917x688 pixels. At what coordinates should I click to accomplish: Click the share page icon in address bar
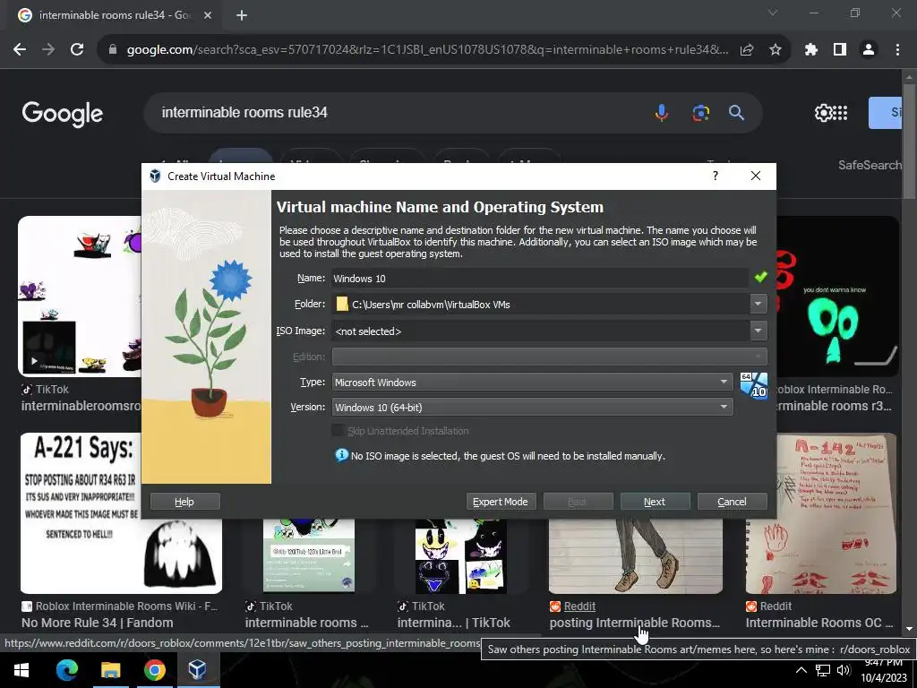(x=747, y=50)
